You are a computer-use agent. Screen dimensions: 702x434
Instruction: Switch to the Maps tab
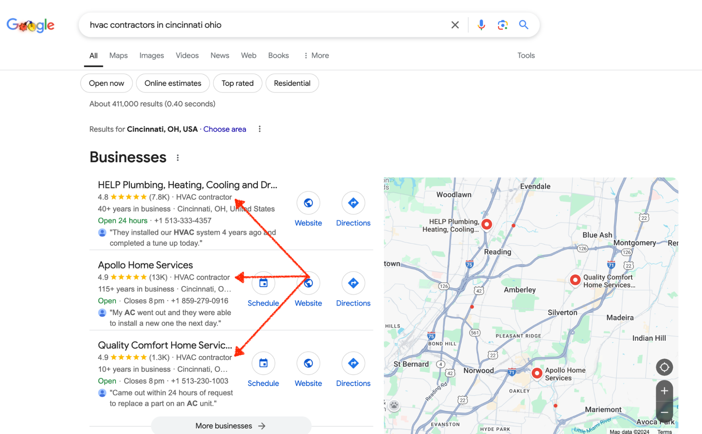pos(118,55)
